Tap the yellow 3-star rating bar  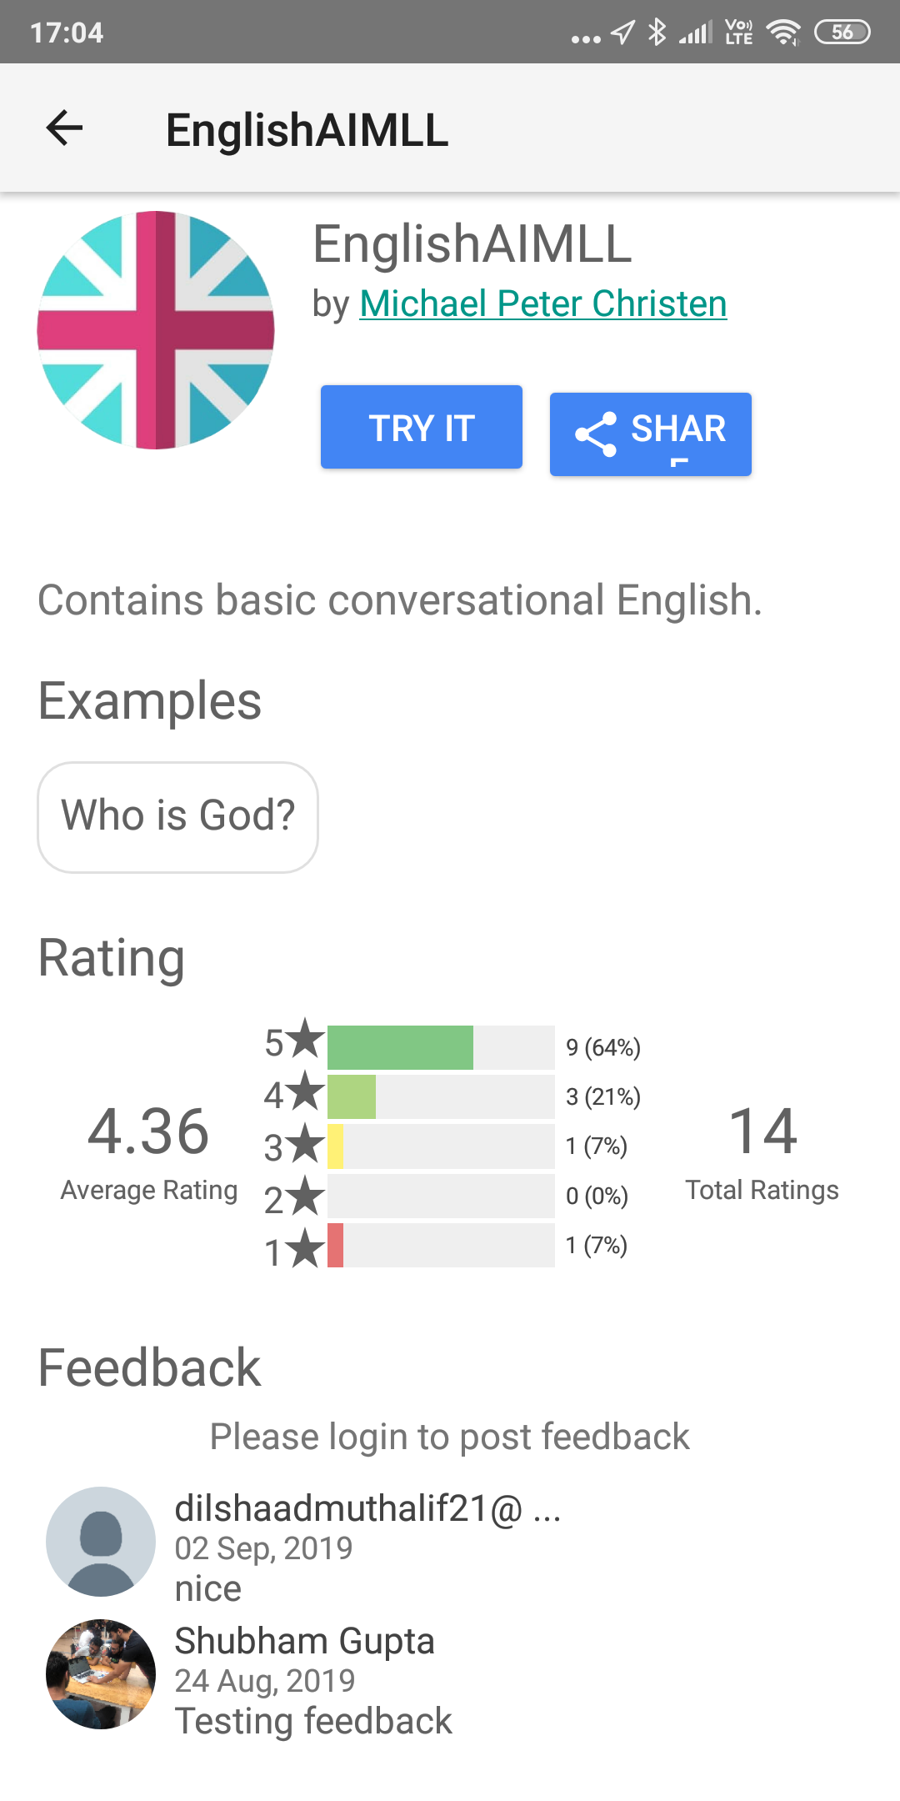coord(335,1146)
